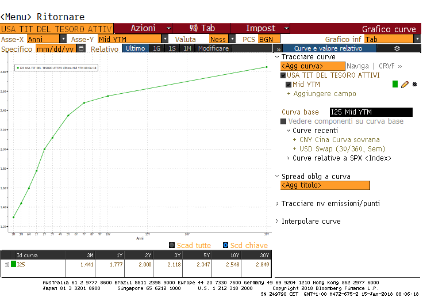Remove Mid YTM series with x icon
This screenshot has width=423, height=305.
click(x=414, y=85)
